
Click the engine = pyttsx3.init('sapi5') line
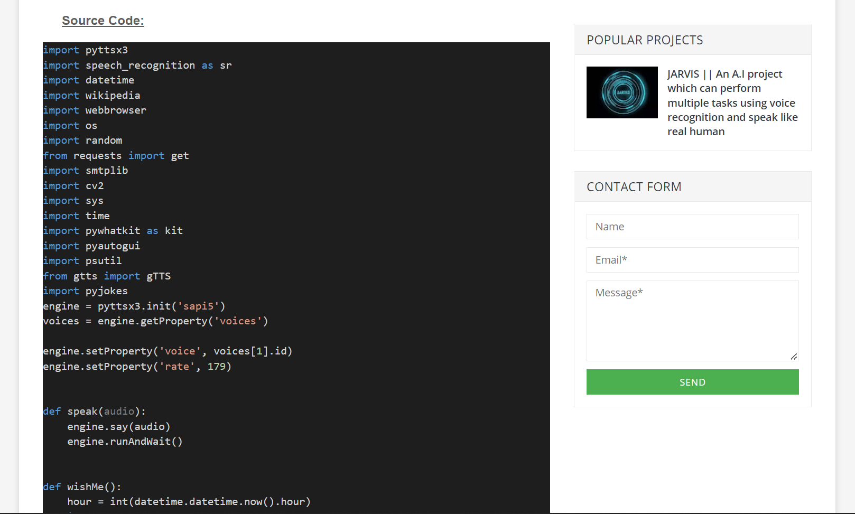(134, 306)
